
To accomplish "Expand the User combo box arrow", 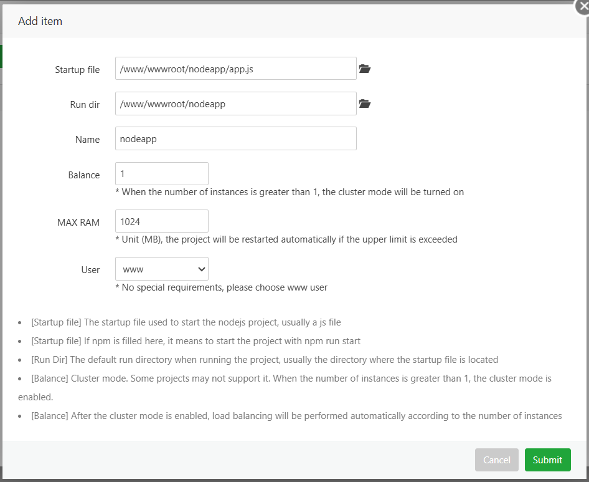I will [x=200, y=268].
